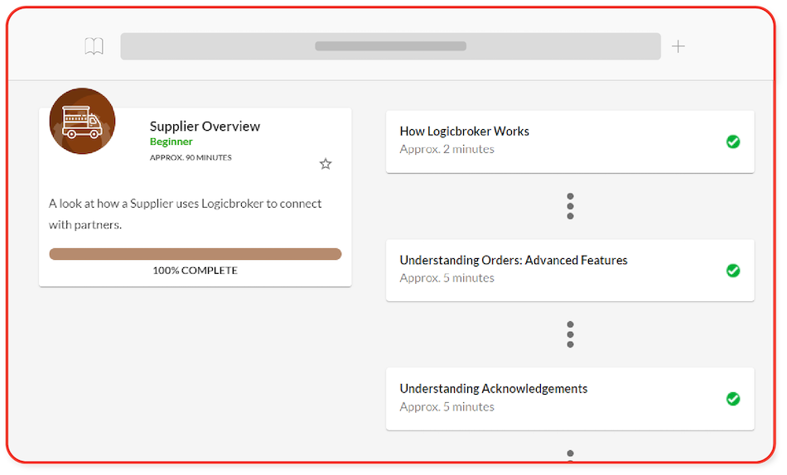Viewport: 787px width, 475px height.
Task: Expand dots below How Logicbroker Works
Action: tap(570, 206)
